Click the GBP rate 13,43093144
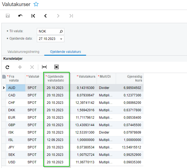The image size is (187, 168). coord(85,125)
